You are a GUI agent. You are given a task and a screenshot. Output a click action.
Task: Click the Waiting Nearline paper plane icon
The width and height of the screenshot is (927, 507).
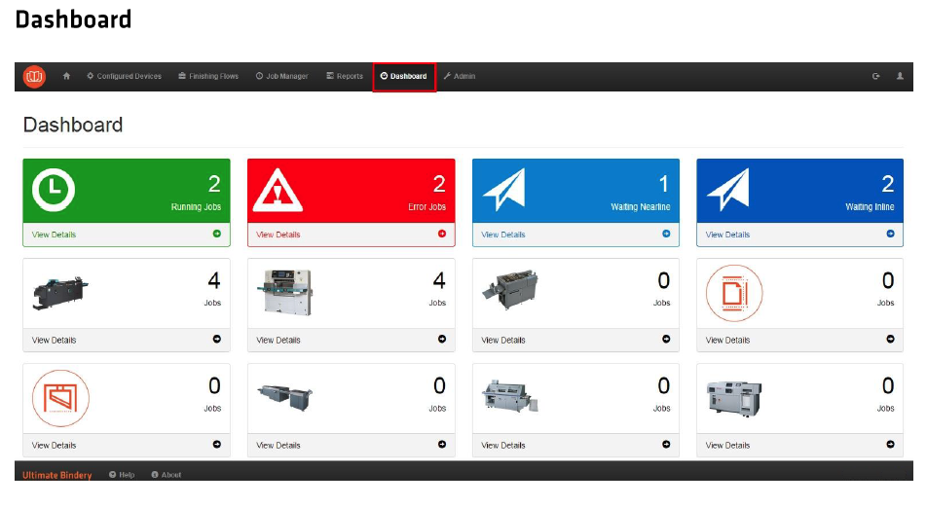click(x=503, y=190)
